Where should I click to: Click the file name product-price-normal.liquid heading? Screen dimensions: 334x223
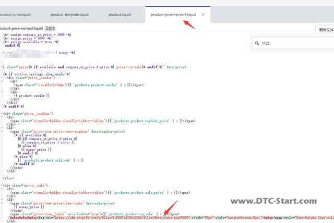coord(21,28)
